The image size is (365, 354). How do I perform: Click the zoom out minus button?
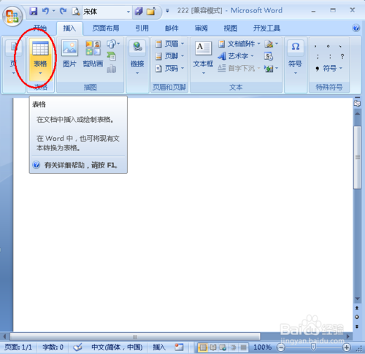(x=281, y=347)
